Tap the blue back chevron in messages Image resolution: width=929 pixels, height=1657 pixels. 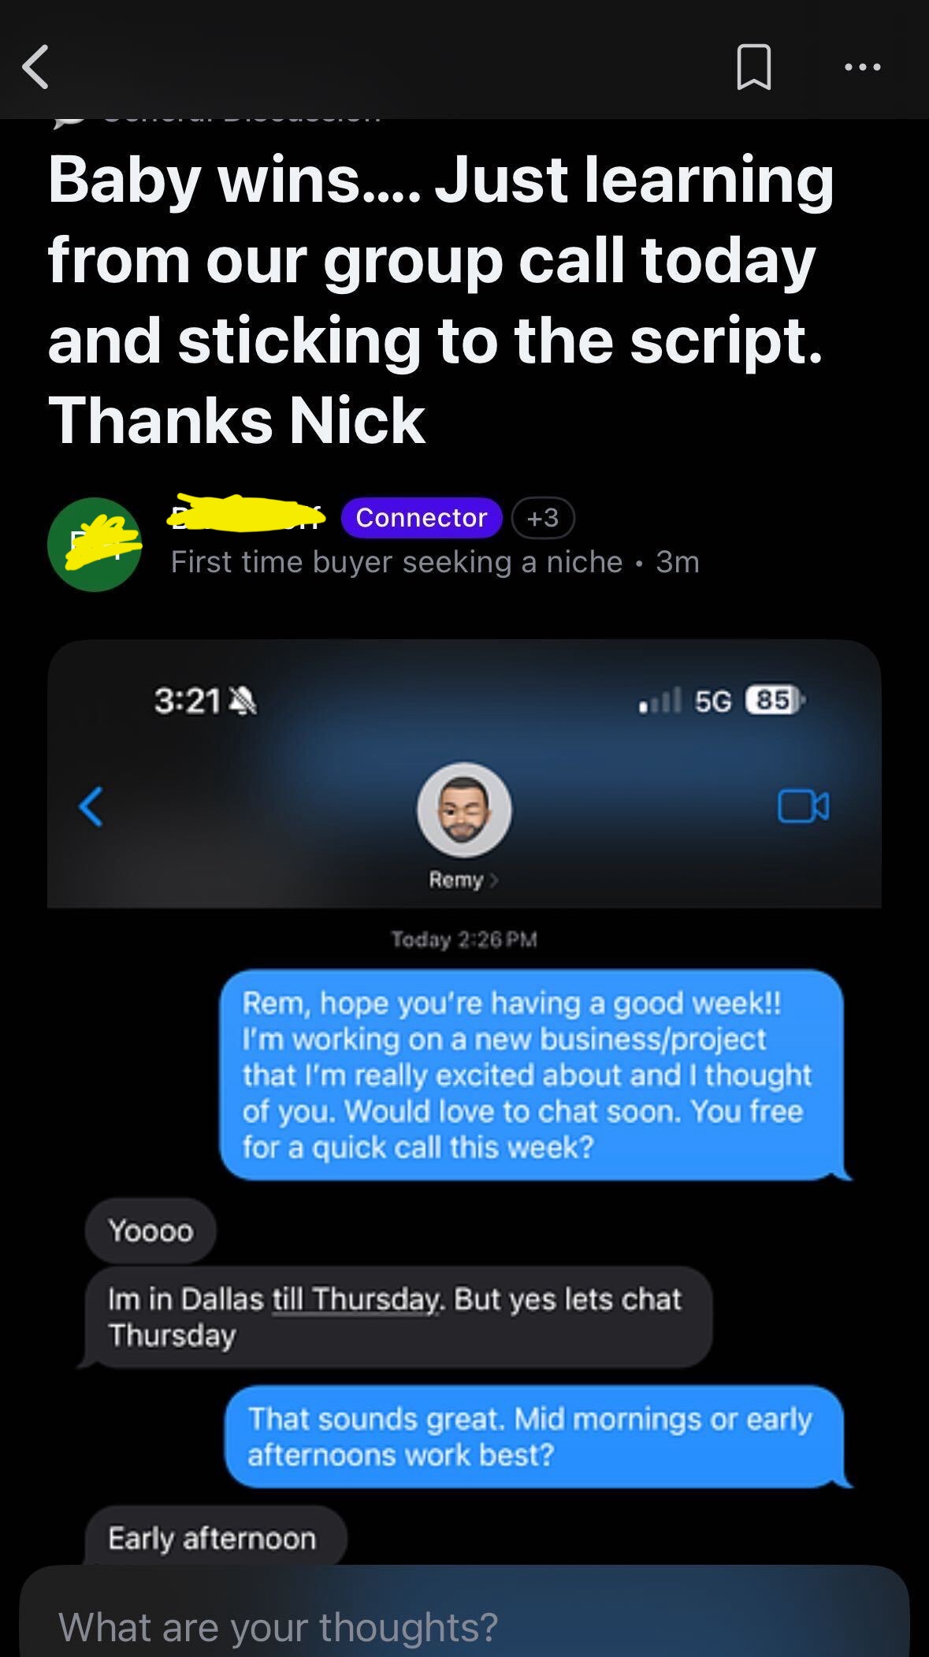point(91,806)
